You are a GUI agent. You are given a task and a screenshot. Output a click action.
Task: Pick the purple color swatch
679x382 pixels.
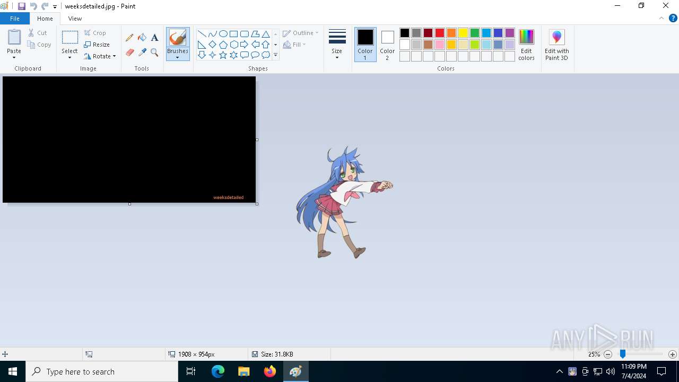pos(510,33)
